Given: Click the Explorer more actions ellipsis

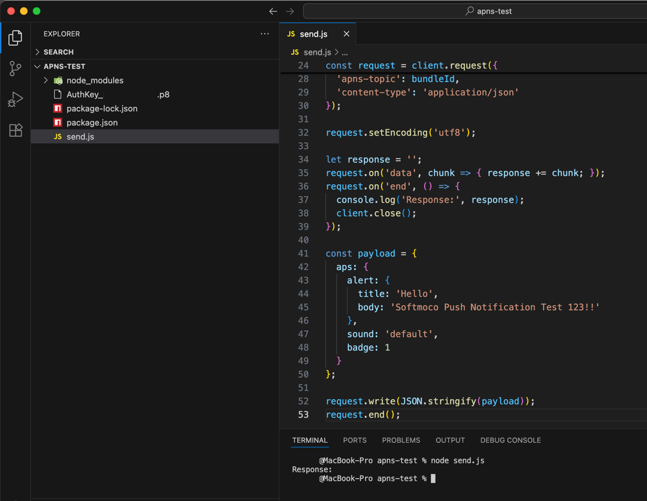Looking at the screenshot, I should 265,34.
